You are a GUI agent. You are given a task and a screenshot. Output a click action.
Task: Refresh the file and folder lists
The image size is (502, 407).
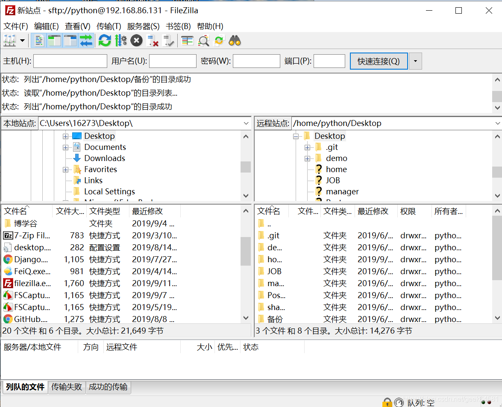pos(105,41)
